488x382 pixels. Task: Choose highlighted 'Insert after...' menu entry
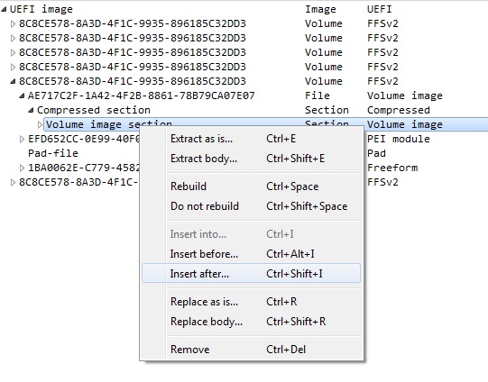point(251,274)
